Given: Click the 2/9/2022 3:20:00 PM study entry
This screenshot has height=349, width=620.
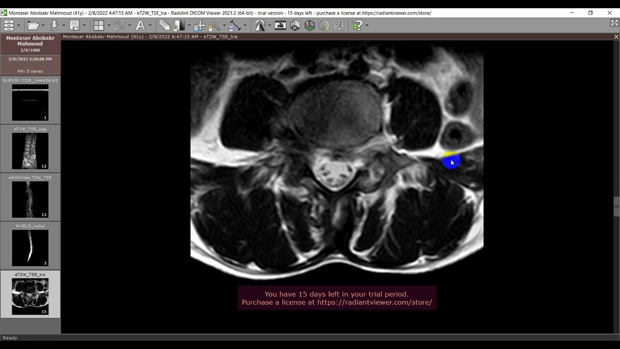Looking at the screenshot, I should coord(30,65).
